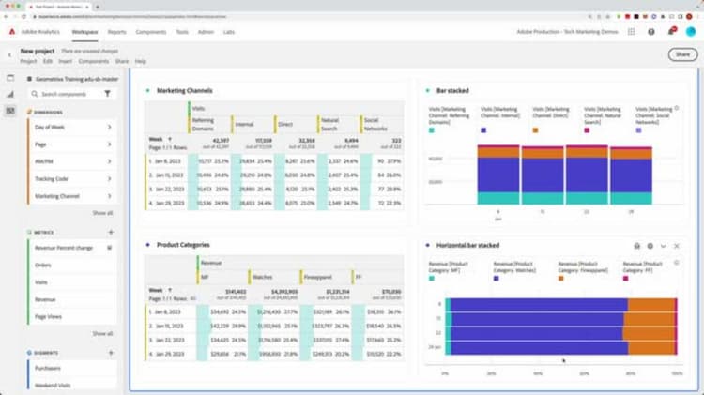Open the notifications bell icon

pos(671,31)
